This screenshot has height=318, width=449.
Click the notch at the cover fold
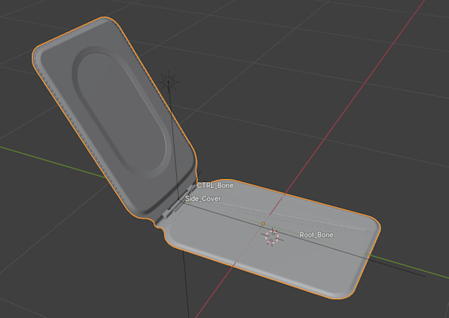point(158,225)
